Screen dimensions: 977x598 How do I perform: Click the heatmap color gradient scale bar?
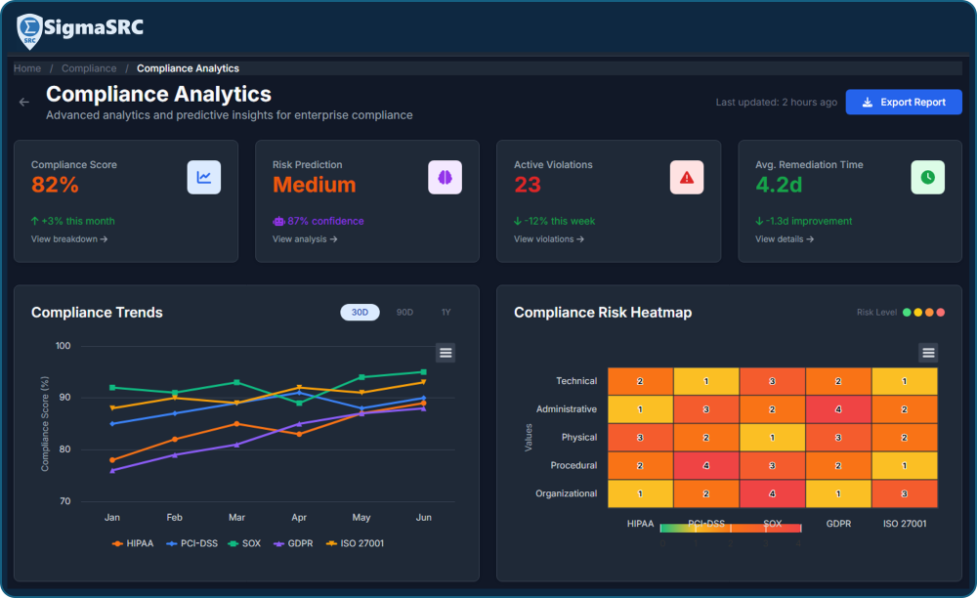pyautogui.click(x=730, y=529)
